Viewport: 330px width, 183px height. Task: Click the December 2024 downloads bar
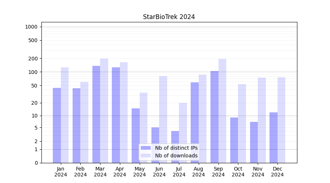tap(281, 120)
